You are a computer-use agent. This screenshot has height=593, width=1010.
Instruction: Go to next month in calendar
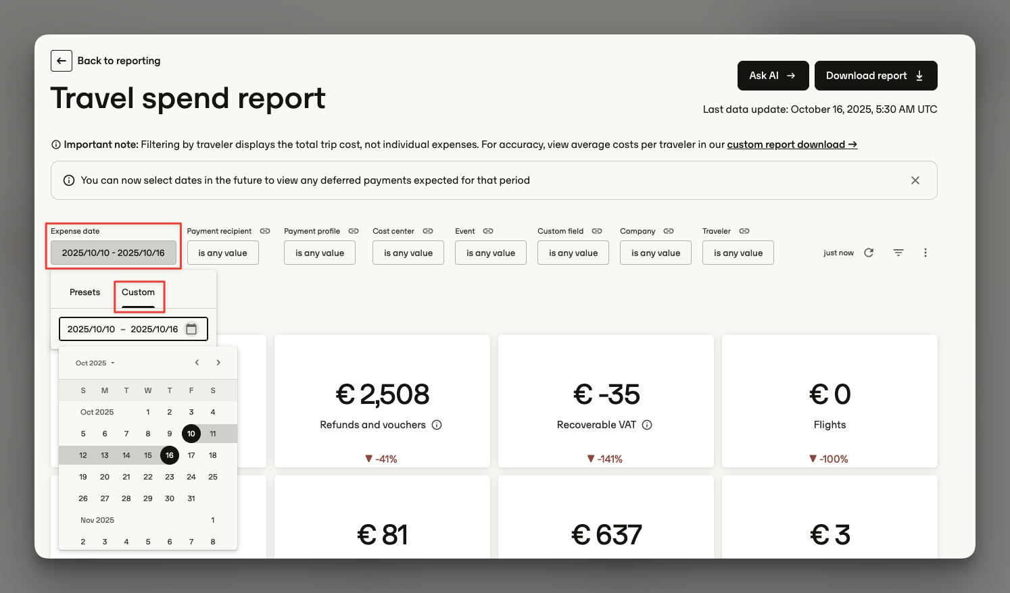tap(218, 363)
